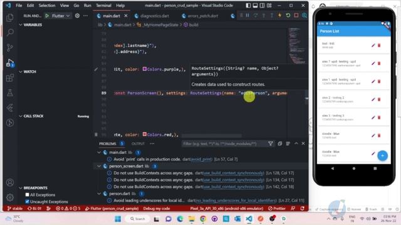Screen dimensions: 401x225
Task: Open the Help menu
Action: [120, 6]
